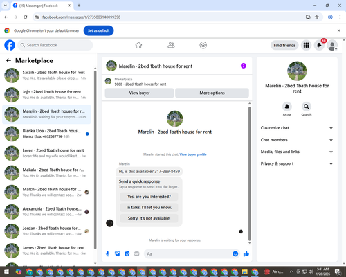Open the emoji picker smiley icon
This screenshot has width=346, height=277.
(235, 253)
